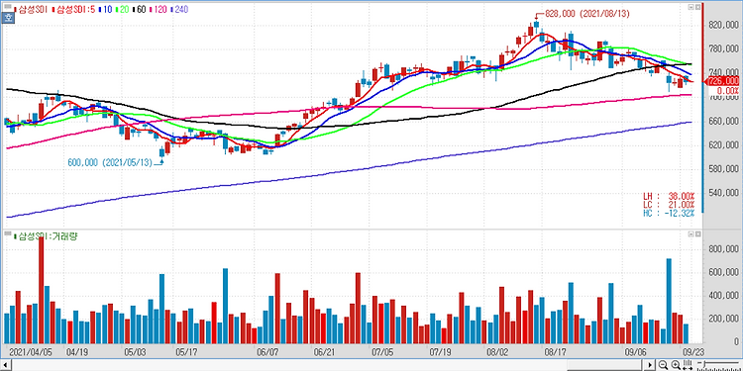
Task: Click the 400,000 volume axis label
Action: click(724, 296)
